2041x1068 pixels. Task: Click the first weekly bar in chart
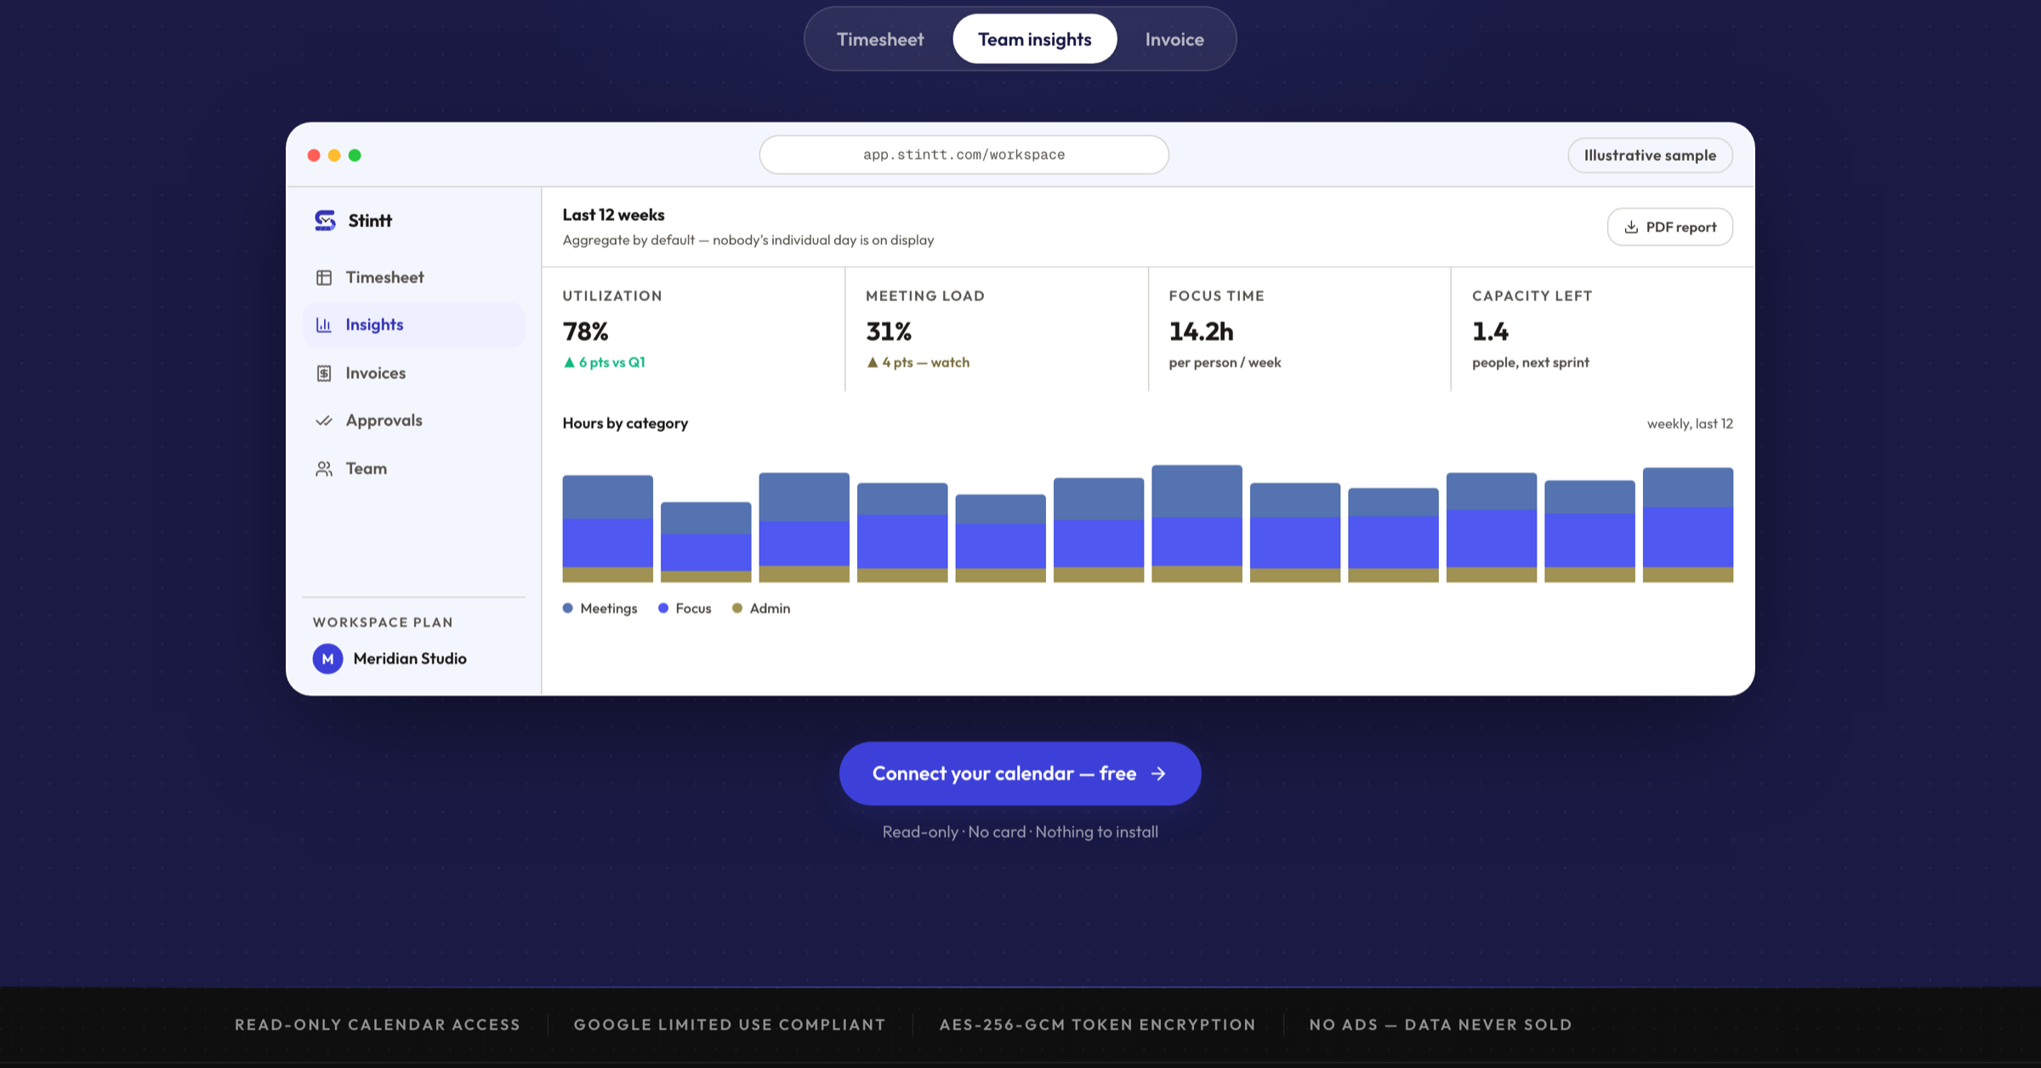pos(607,529)
